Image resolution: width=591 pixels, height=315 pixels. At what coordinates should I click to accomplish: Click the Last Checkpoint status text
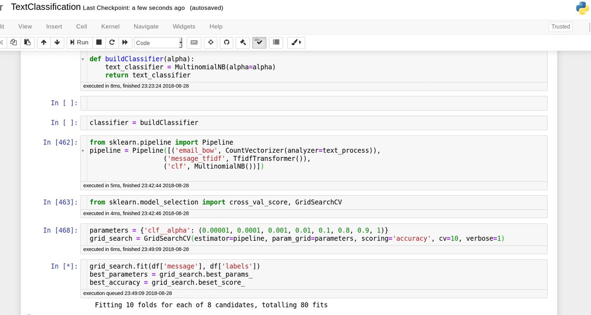[x=134, y=8]
